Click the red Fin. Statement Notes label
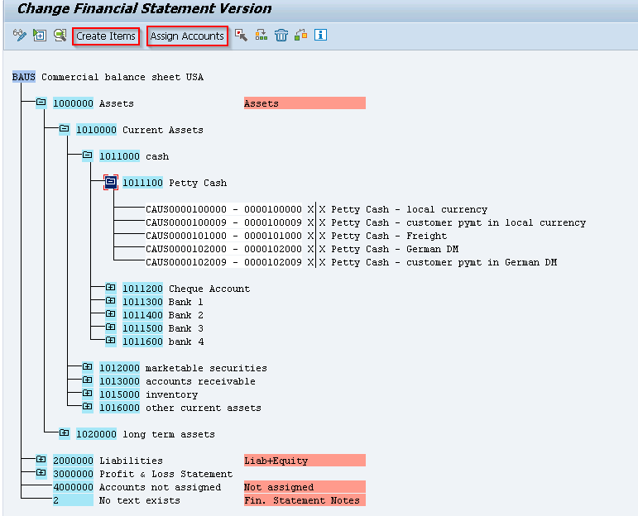Screen dimensions: 638x516 (305, 500)
